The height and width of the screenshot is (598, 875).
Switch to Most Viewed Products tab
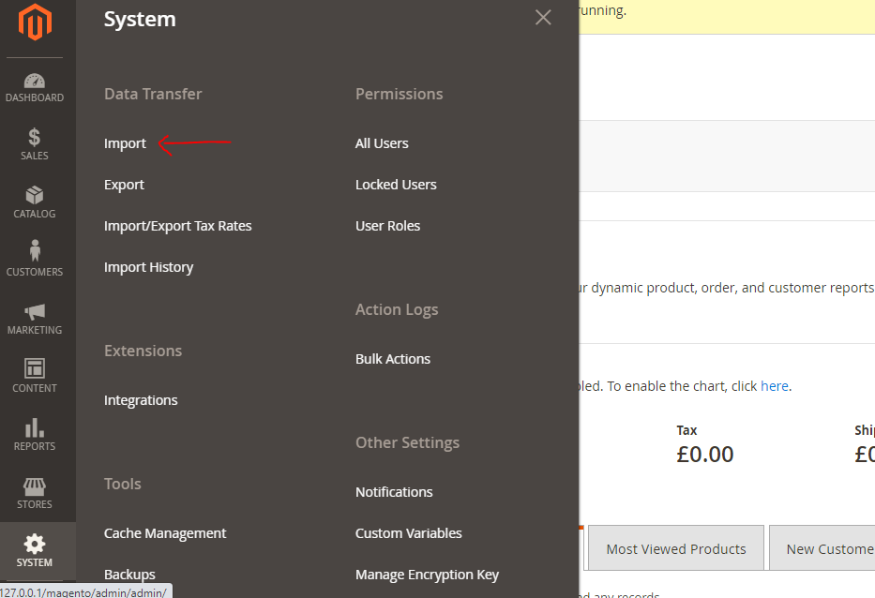click(x=675, y=549)
